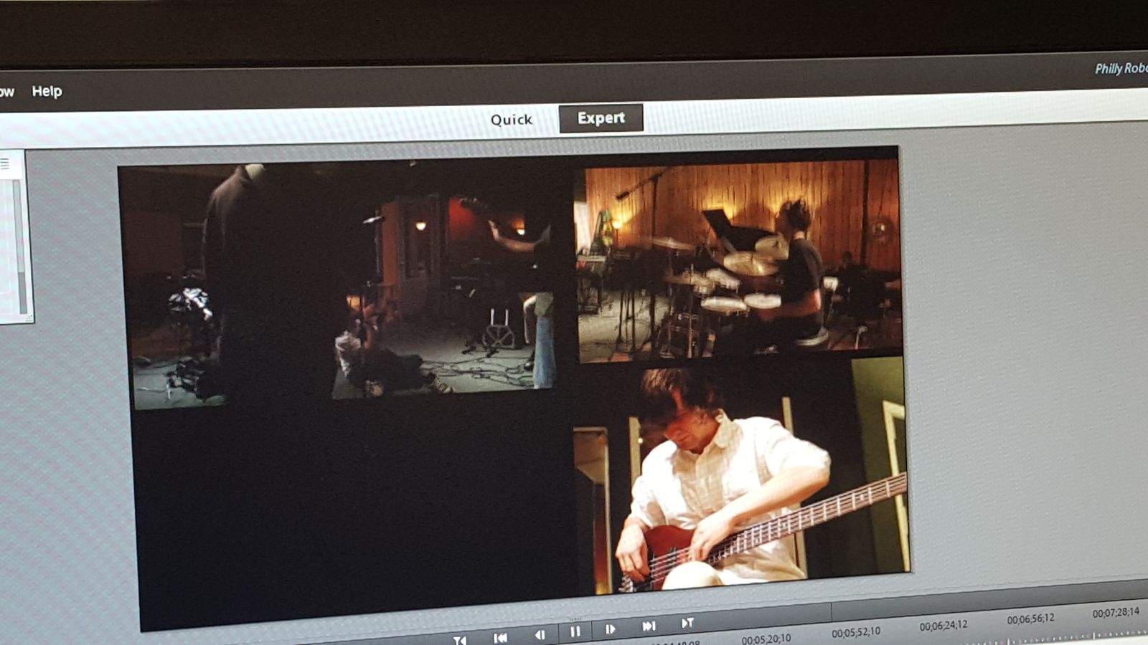The width and height of the screenshot is (1148, 645).
Task: Click timeline ruler at 00;06;24;12
Action: (x=943, y=626)
